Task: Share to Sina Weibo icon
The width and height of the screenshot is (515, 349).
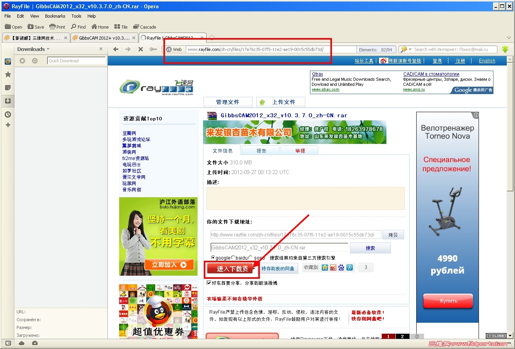Action: click(x=333, y=267)
